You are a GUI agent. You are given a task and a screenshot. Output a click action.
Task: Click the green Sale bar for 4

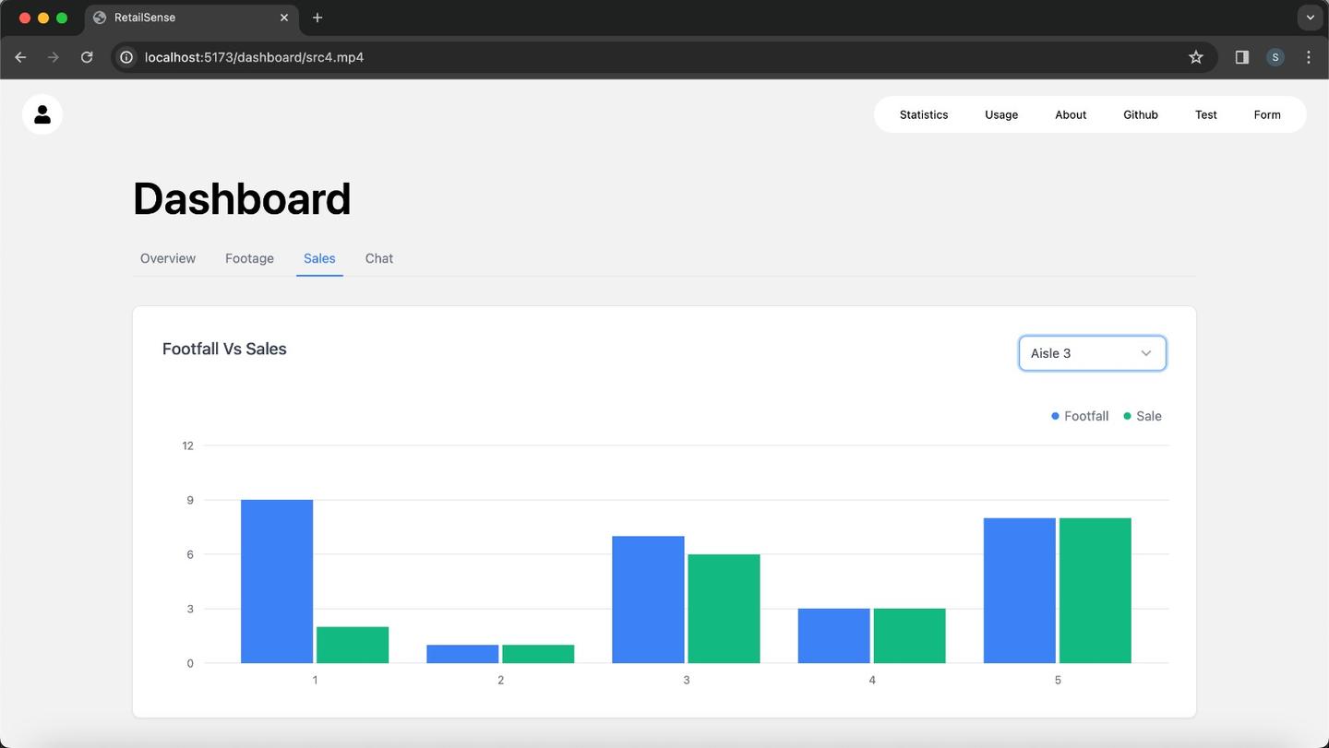tap(909, 635)
